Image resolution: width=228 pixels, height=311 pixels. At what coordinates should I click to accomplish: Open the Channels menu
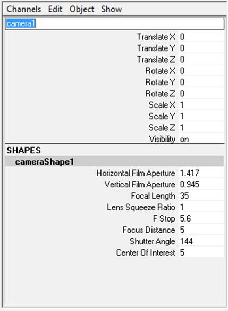[x=24, y=9]
